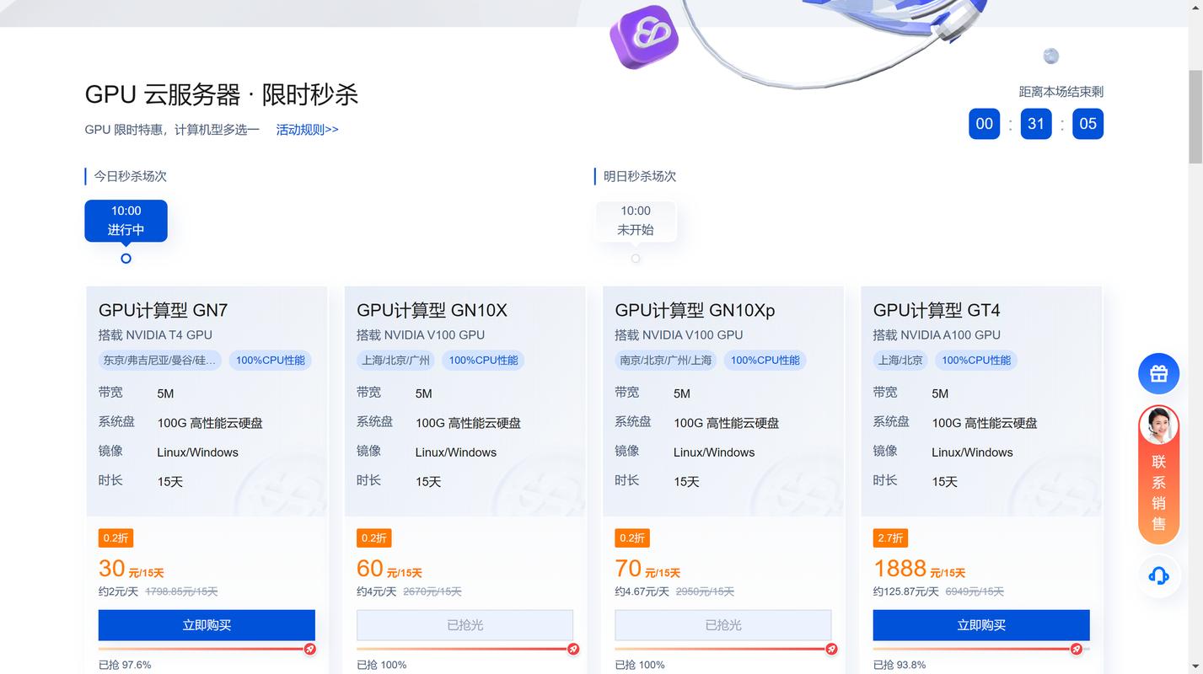Click the countdown minutes box 31

pyautogui.click(x=1036, y=124)
